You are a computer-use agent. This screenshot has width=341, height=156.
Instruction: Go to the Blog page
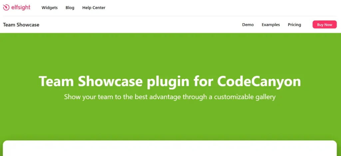point(70,8)
